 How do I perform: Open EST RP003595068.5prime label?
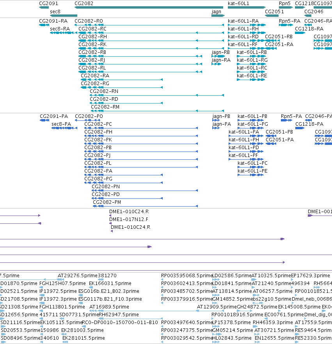click(x=187, y=276)
